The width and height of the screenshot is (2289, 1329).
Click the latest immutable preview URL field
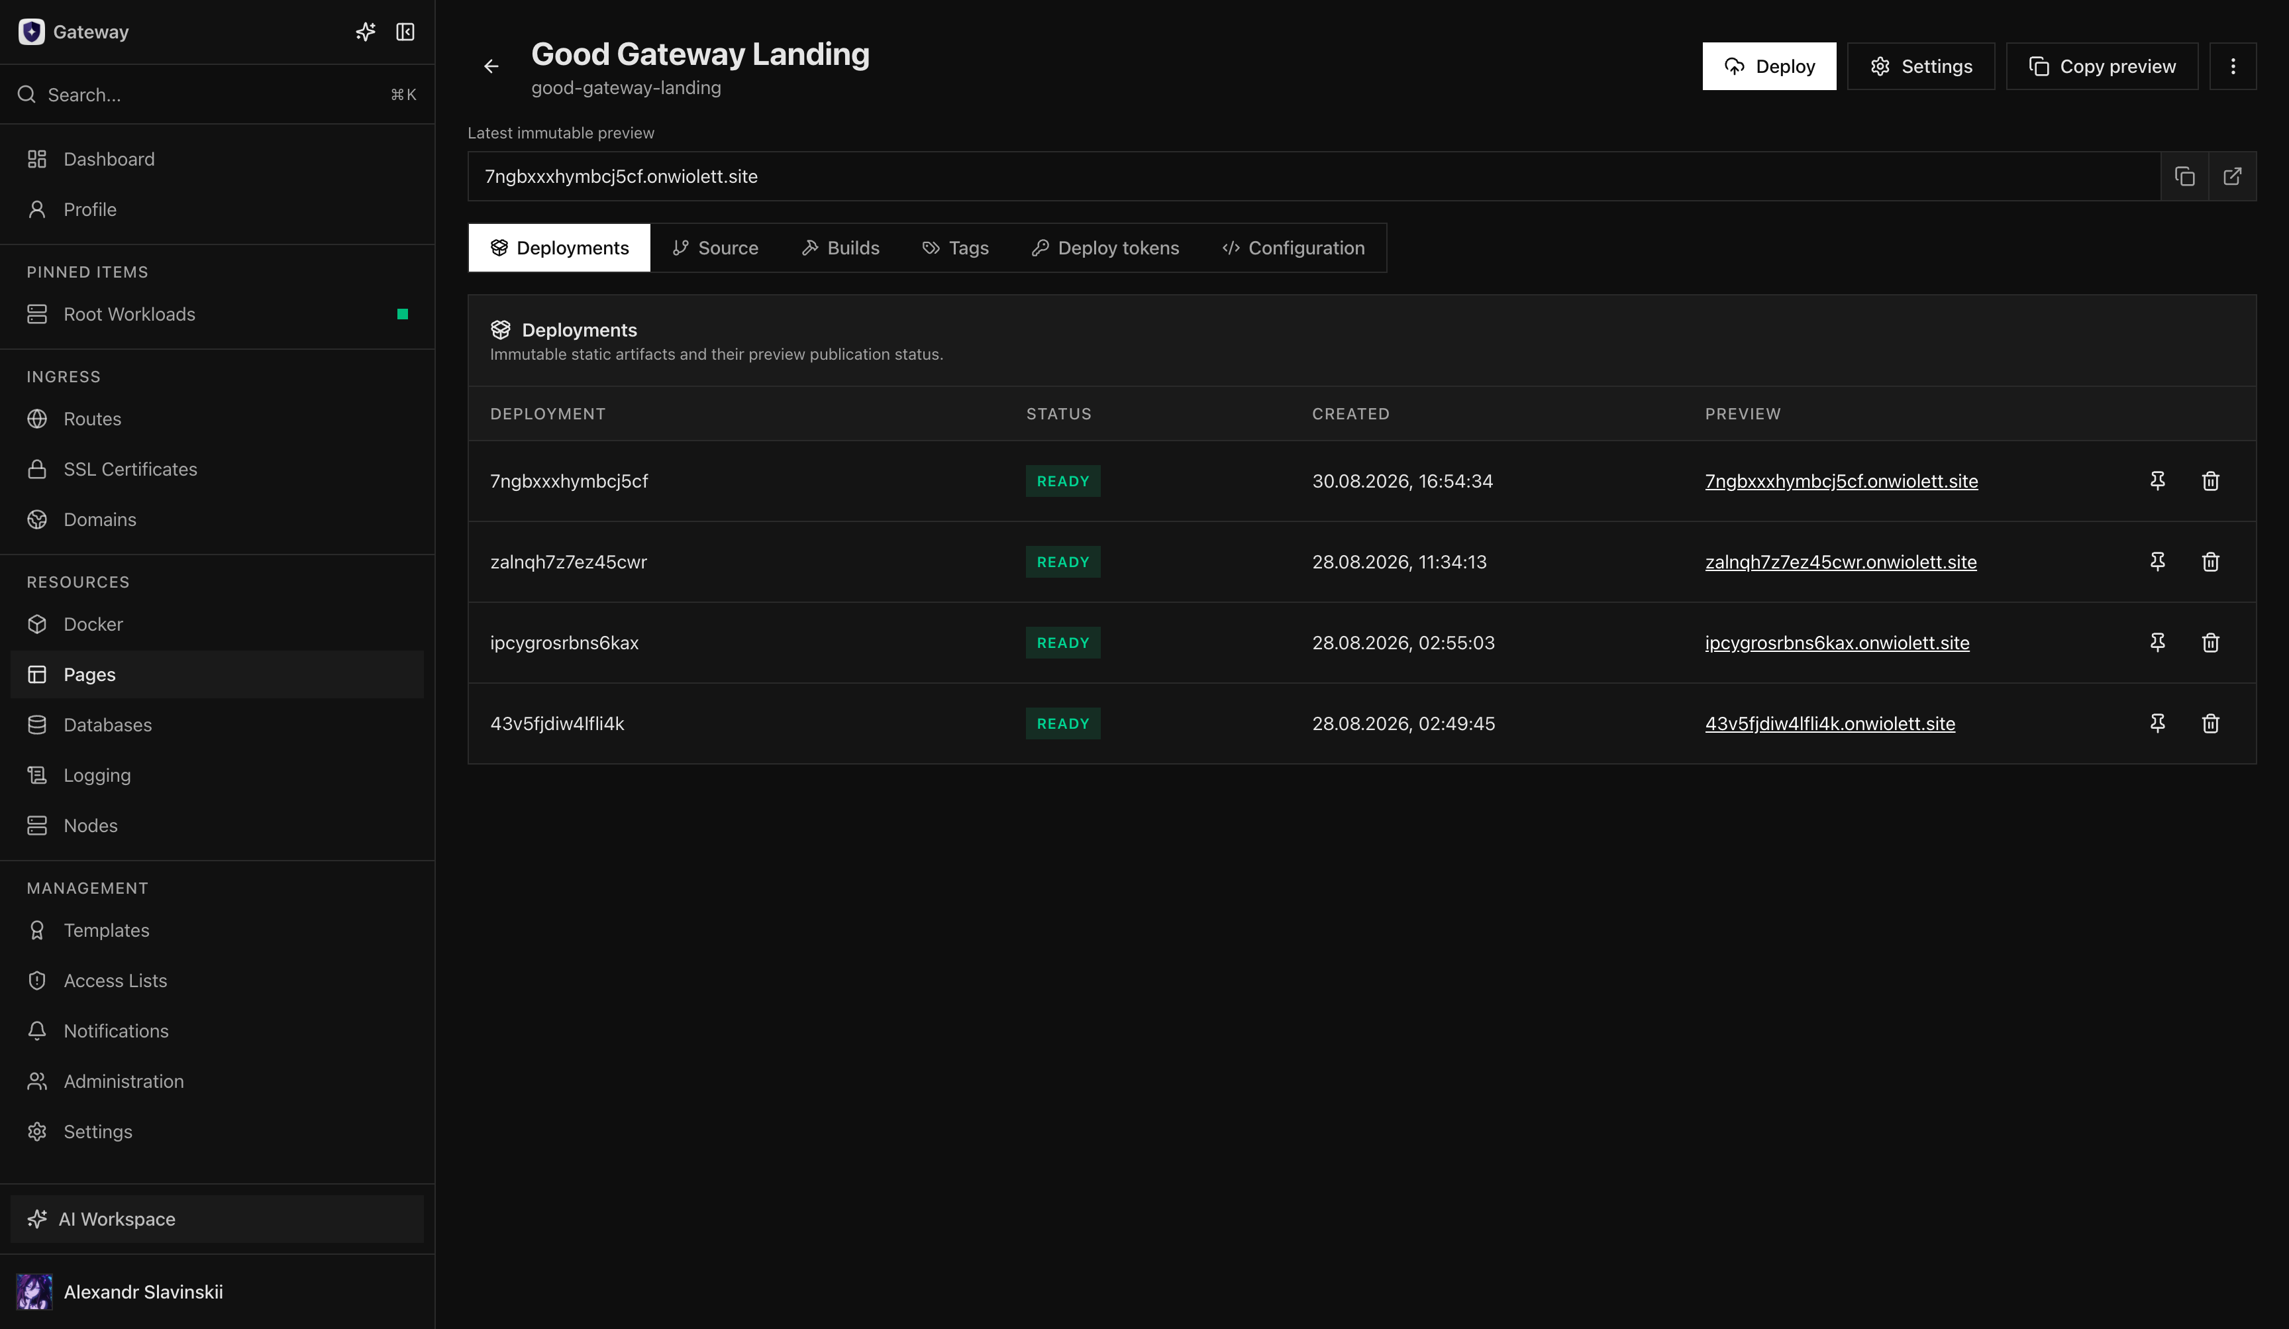click(x=1313, y=176)
